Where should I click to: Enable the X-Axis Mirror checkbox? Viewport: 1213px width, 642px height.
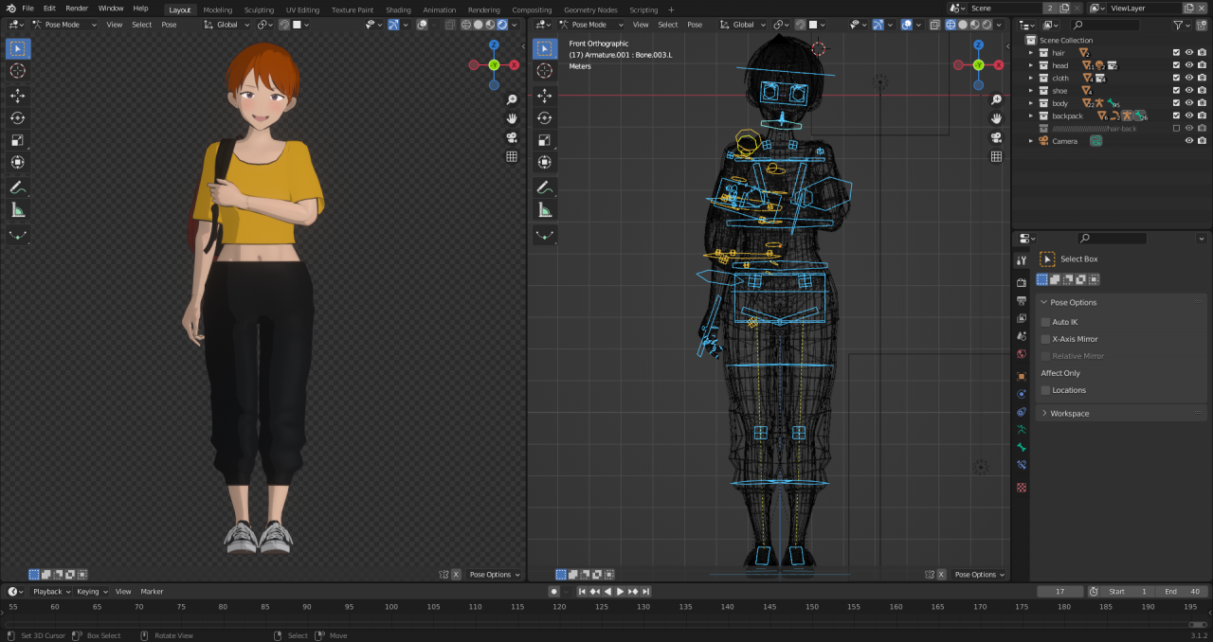(x=1046, y=339)
